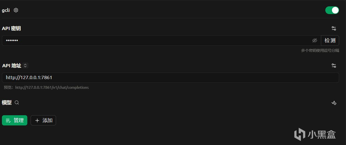Screen dimensions: 346x145
Task: Click the 检测 check button
Action: tap(330, 41)
